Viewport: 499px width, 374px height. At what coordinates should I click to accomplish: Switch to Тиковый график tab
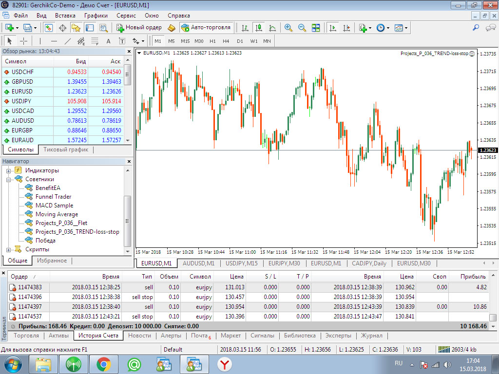pyautogui.click(x=66, y=150)
